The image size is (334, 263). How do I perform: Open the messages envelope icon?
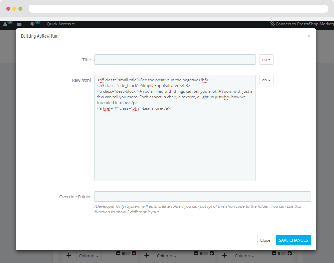pos(19,24)
